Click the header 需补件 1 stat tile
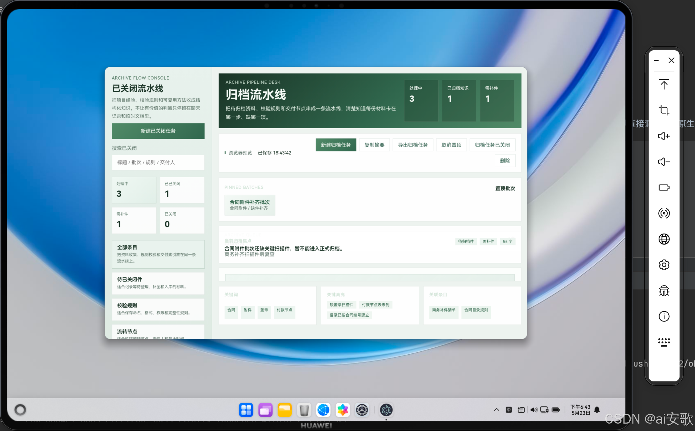 pos(497,101)
